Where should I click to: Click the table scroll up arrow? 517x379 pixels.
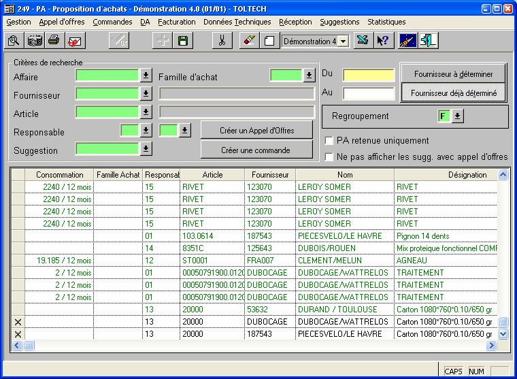(x=503, y=174)
